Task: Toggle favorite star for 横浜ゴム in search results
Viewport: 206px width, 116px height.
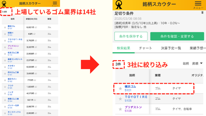Action: tap(120, 88)
